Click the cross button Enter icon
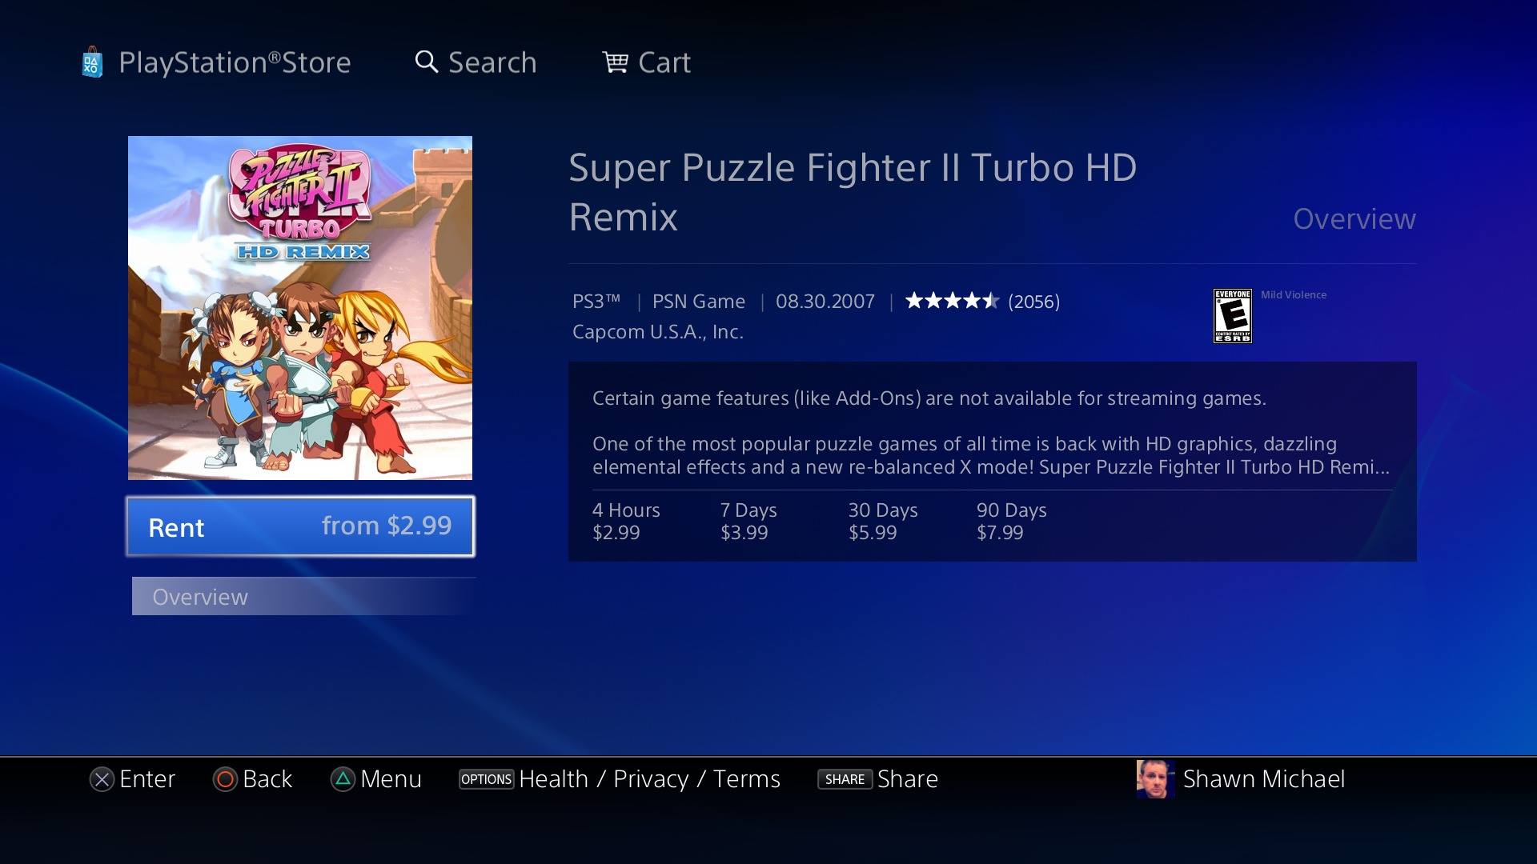This screenshot has height=864, width=1537. coord(102,779)
